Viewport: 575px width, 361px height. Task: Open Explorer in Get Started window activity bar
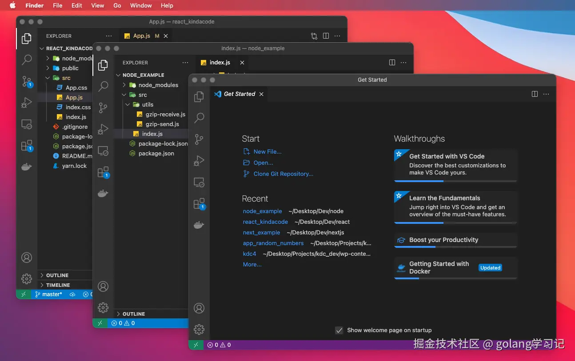199,97
